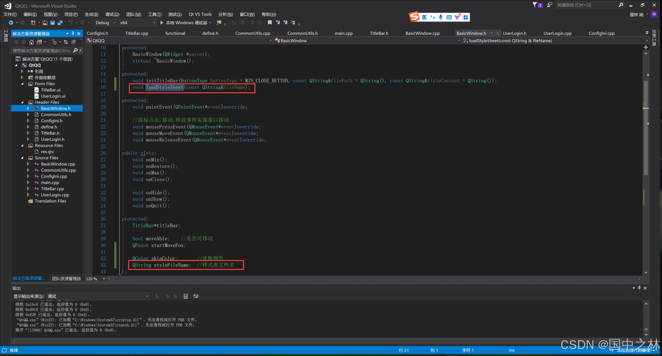Toggle word wrap in Output panel
Screen dimensions: 662x356
tap(196, 296)
